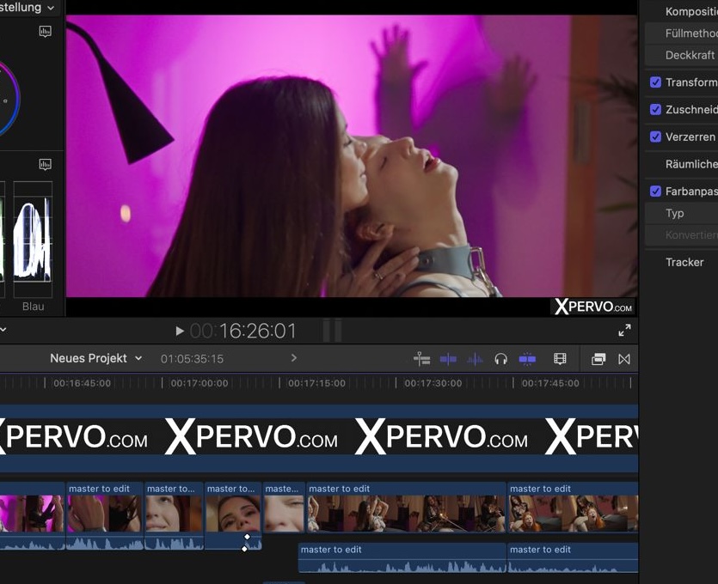Viewport: 718px width, 584px height.
Task: Click the lower audio keyframe diamond
Action: point(244,548)
